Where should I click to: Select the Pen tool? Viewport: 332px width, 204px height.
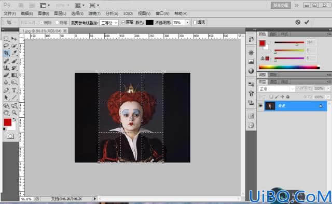pos(6,90)
